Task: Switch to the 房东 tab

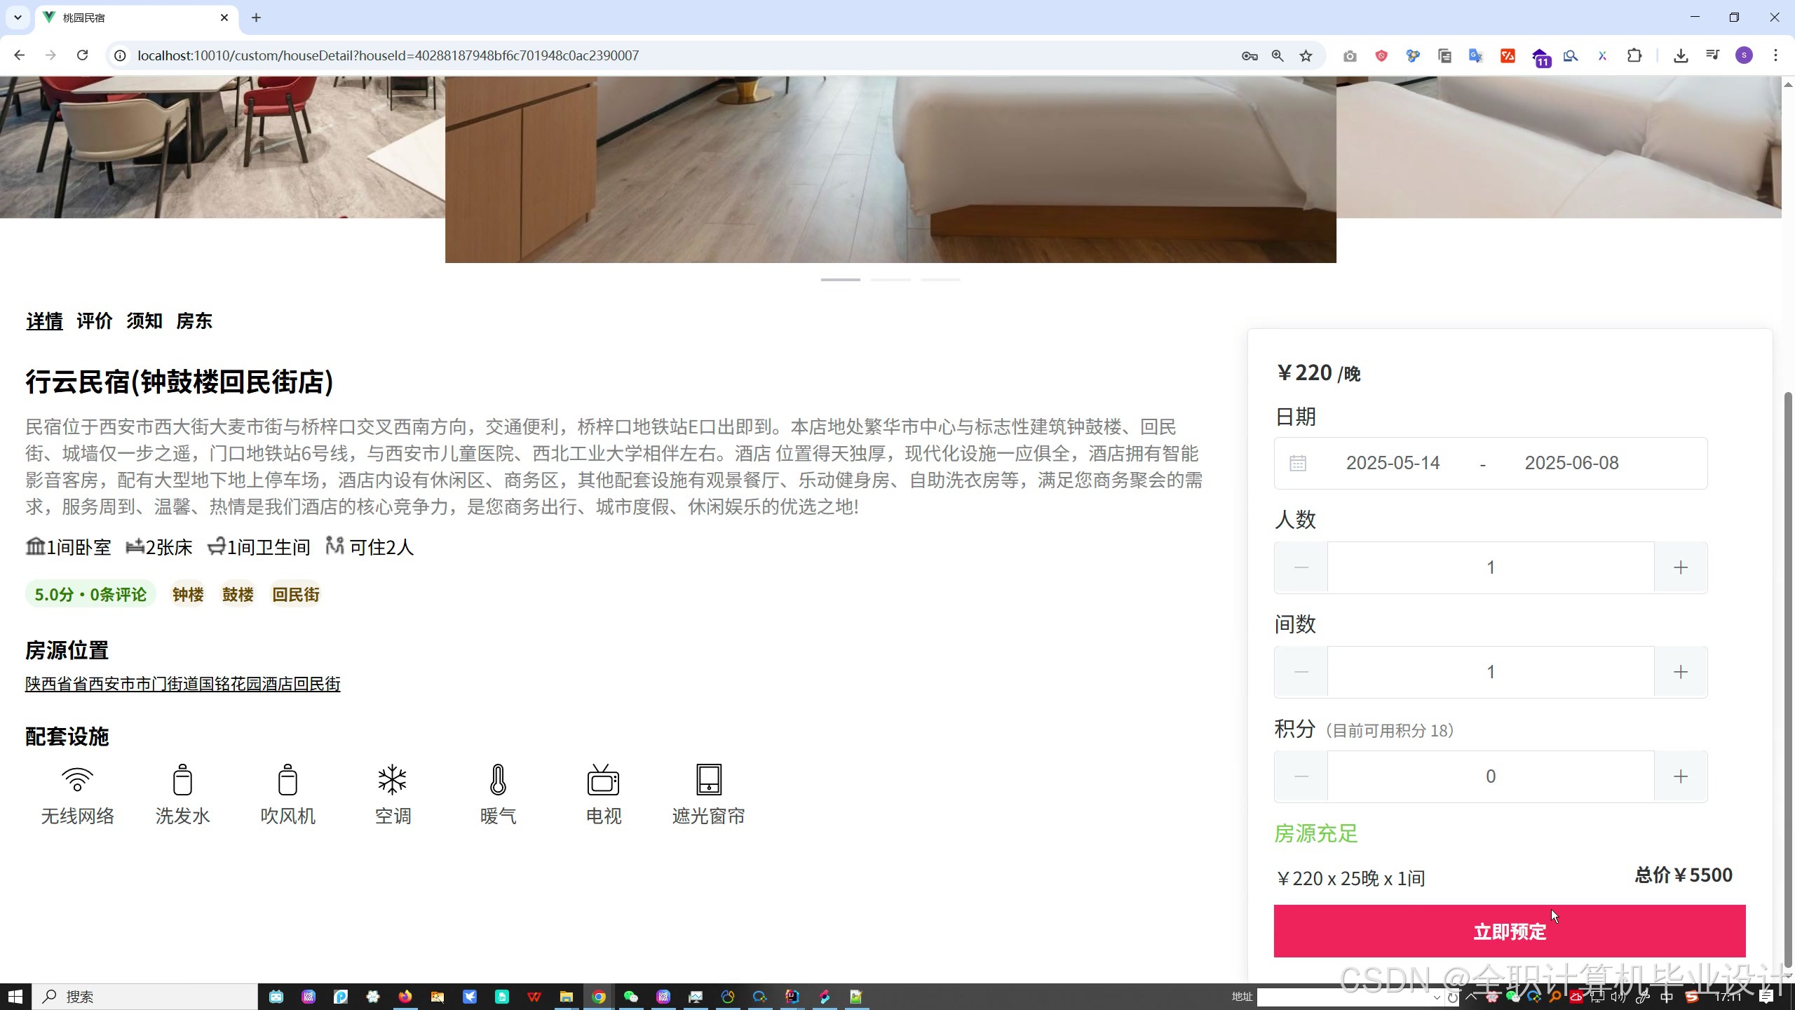Action: (x=194, y=321)
